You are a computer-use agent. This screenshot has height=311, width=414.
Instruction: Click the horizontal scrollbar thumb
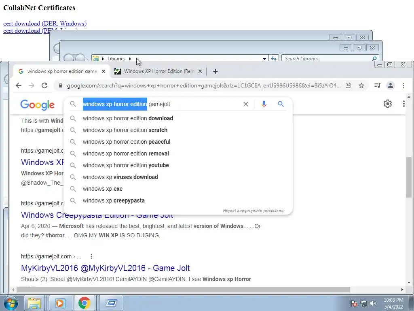[183, 290]
